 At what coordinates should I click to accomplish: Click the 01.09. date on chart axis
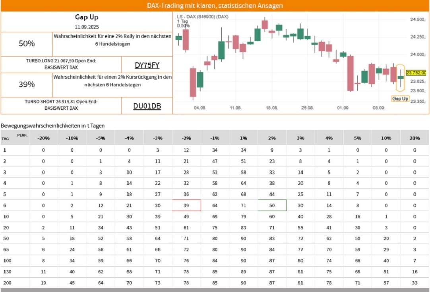click(x=343, y=108)
